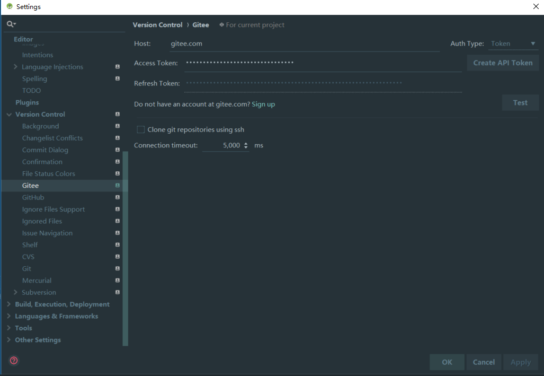Click the help question mark icon
The image size is (544, 376).
click(14, 361)
